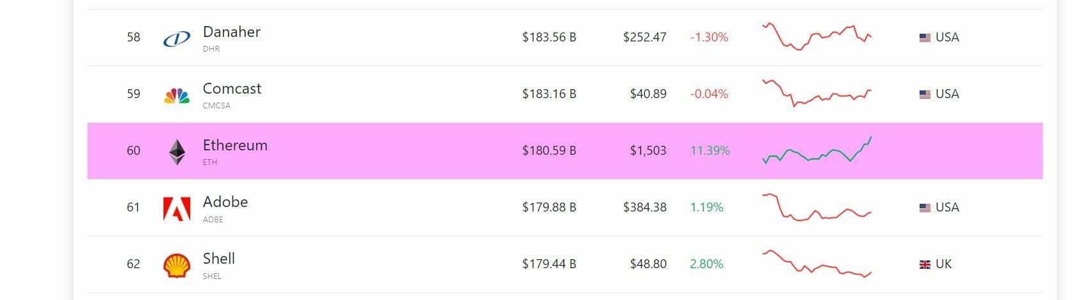This screenshot has width=1092, height=300.
Task: Open the Comcast company link
Action: (232, 89)
